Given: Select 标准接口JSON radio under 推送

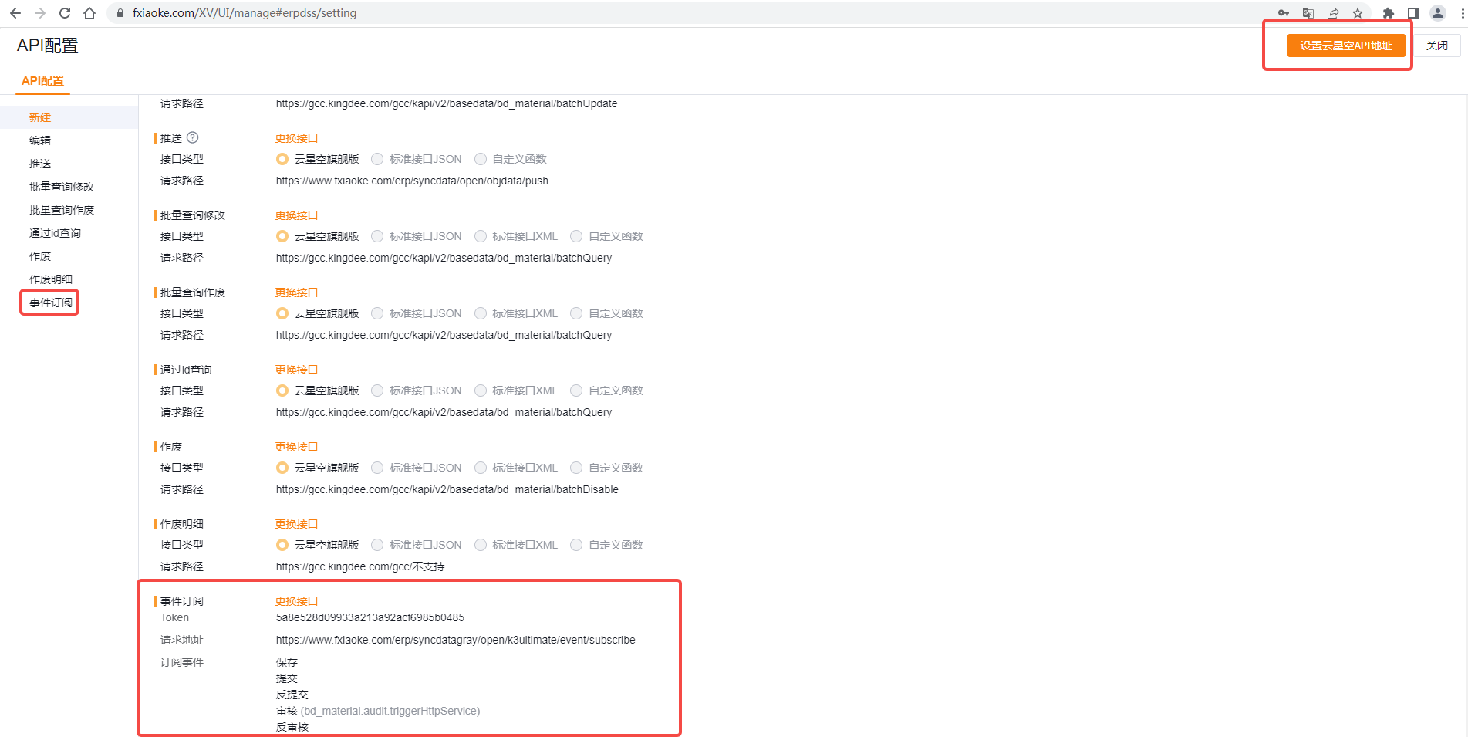Looking at the screenshot, I should pyautogui.click(x=377, y=159).
